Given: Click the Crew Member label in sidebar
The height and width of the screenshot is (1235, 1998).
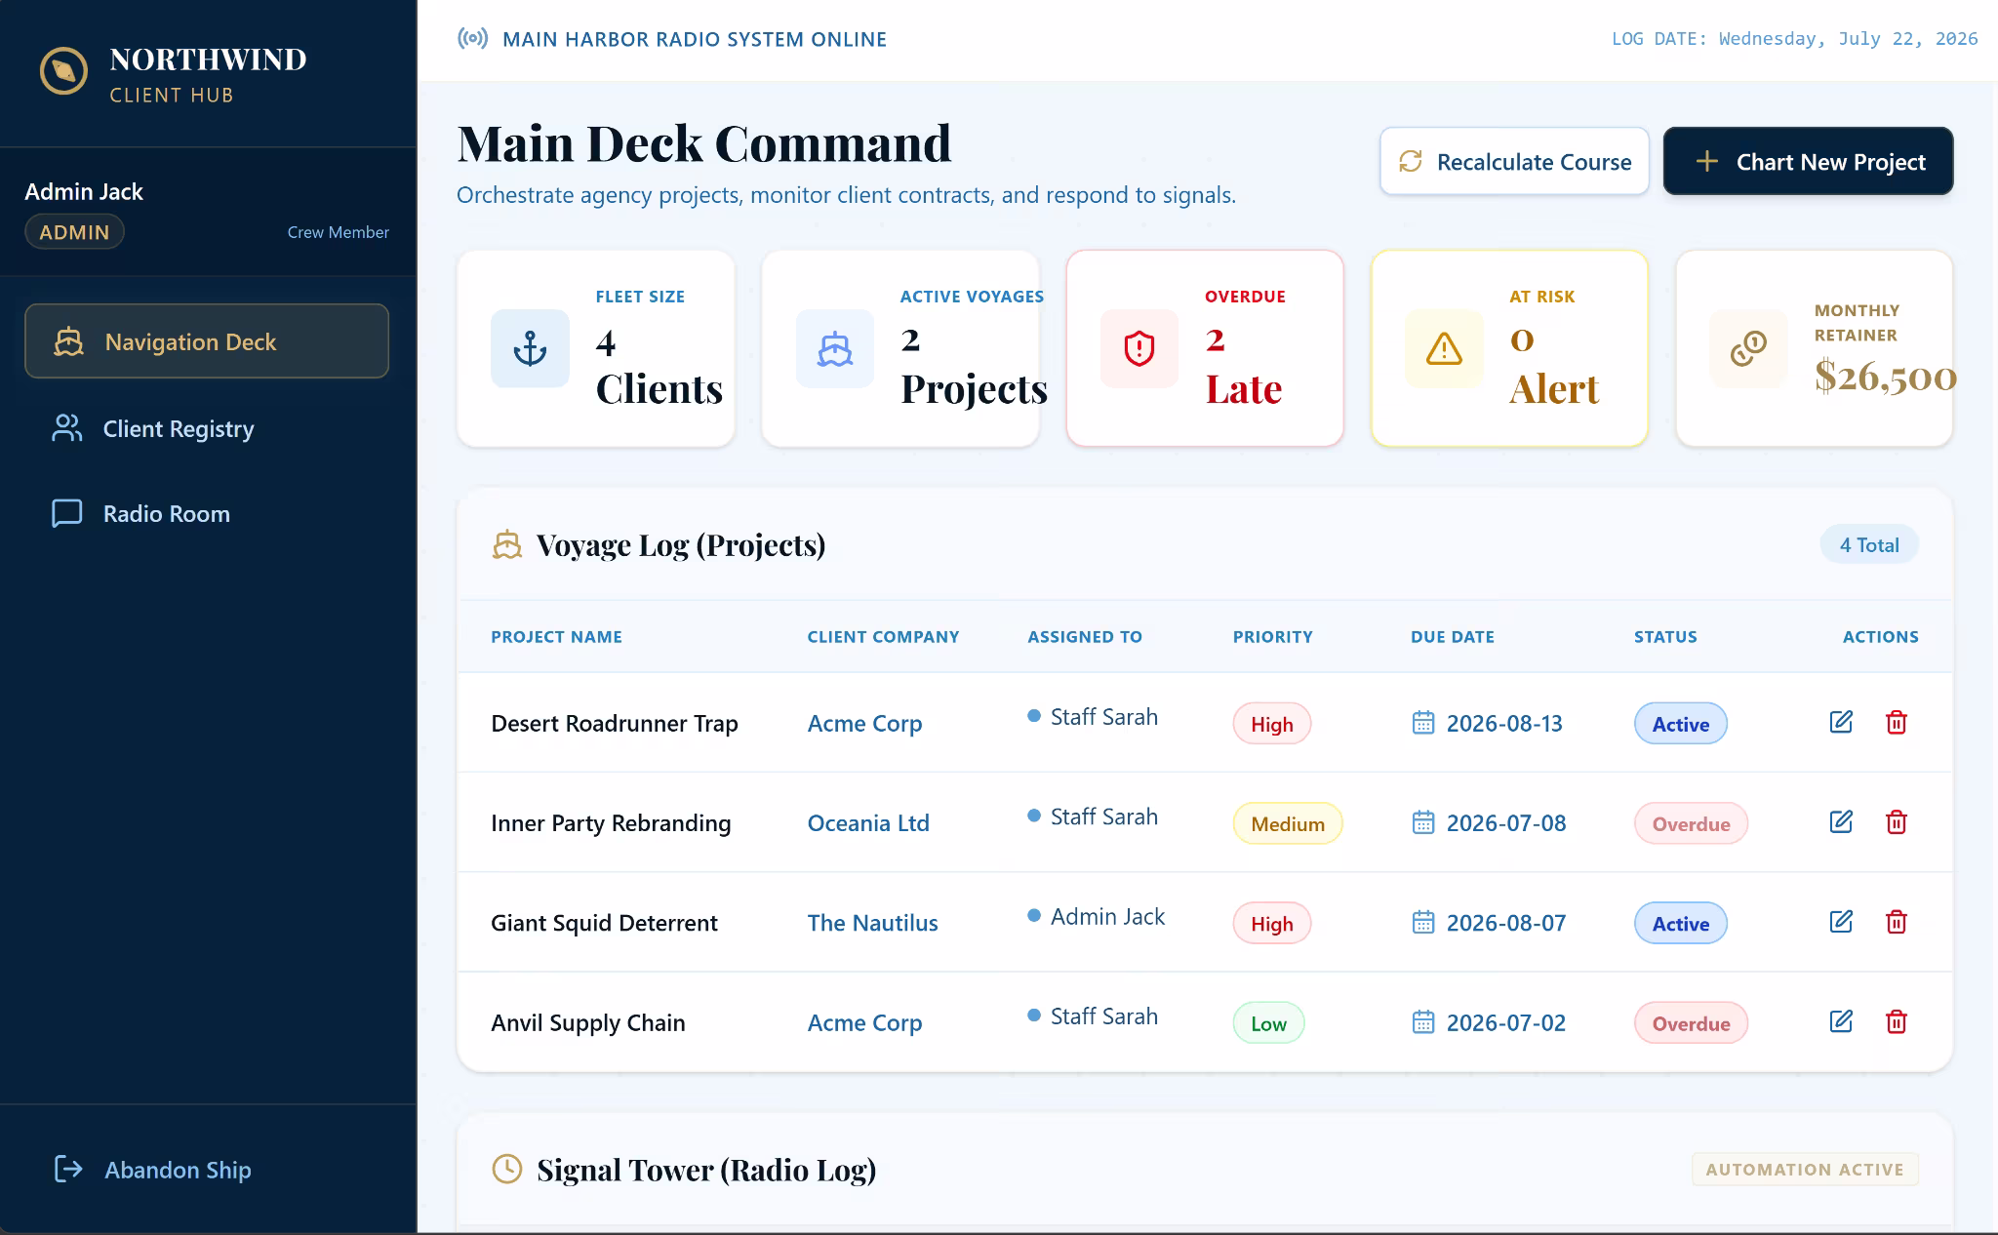Looking at the screenshot, I should point(338,232).
